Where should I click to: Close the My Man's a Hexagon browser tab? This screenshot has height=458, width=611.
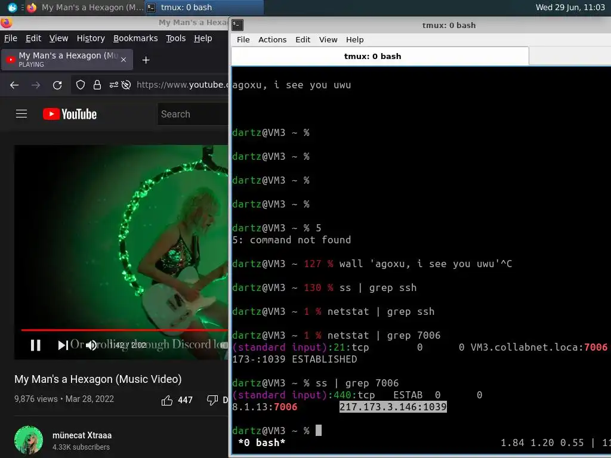(124, 60)
